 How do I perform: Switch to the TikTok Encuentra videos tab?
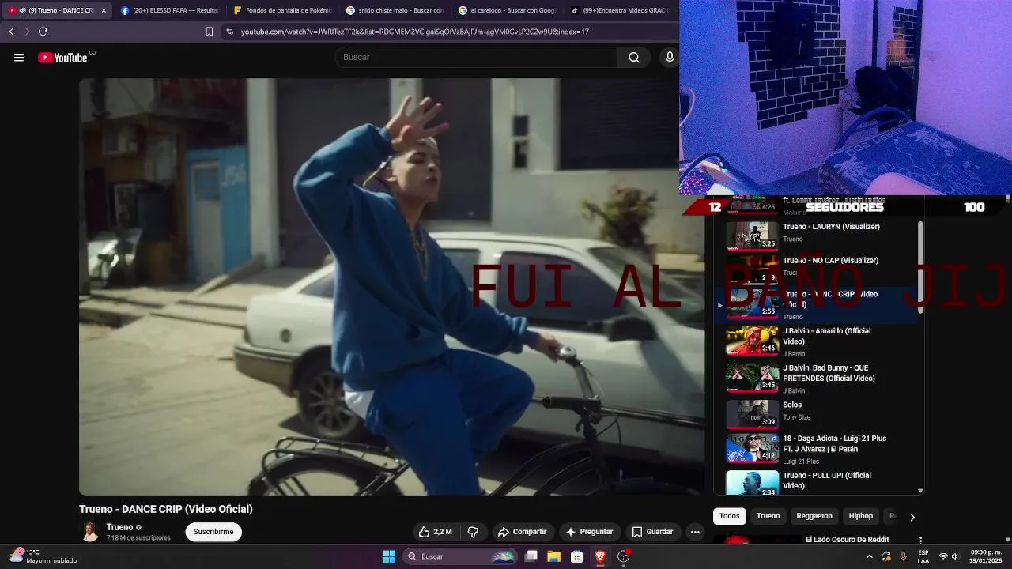point(620,10)
